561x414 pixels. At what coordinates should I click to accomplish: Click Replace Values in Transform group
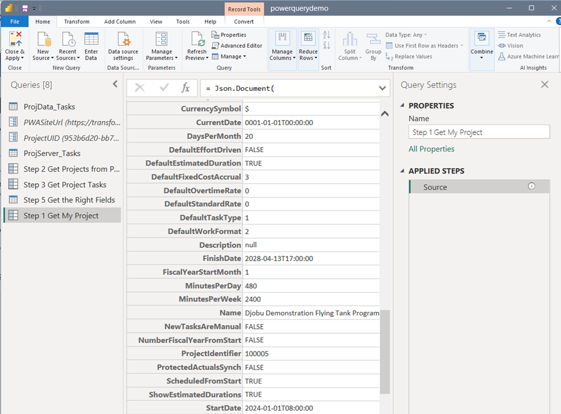point(409,56)
